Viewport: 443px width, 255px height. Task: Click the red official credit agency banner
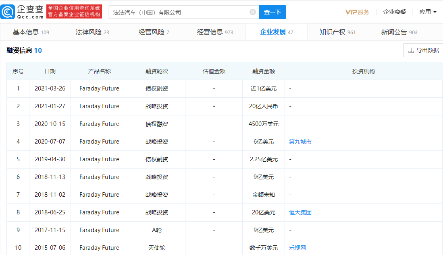(74, 12)
